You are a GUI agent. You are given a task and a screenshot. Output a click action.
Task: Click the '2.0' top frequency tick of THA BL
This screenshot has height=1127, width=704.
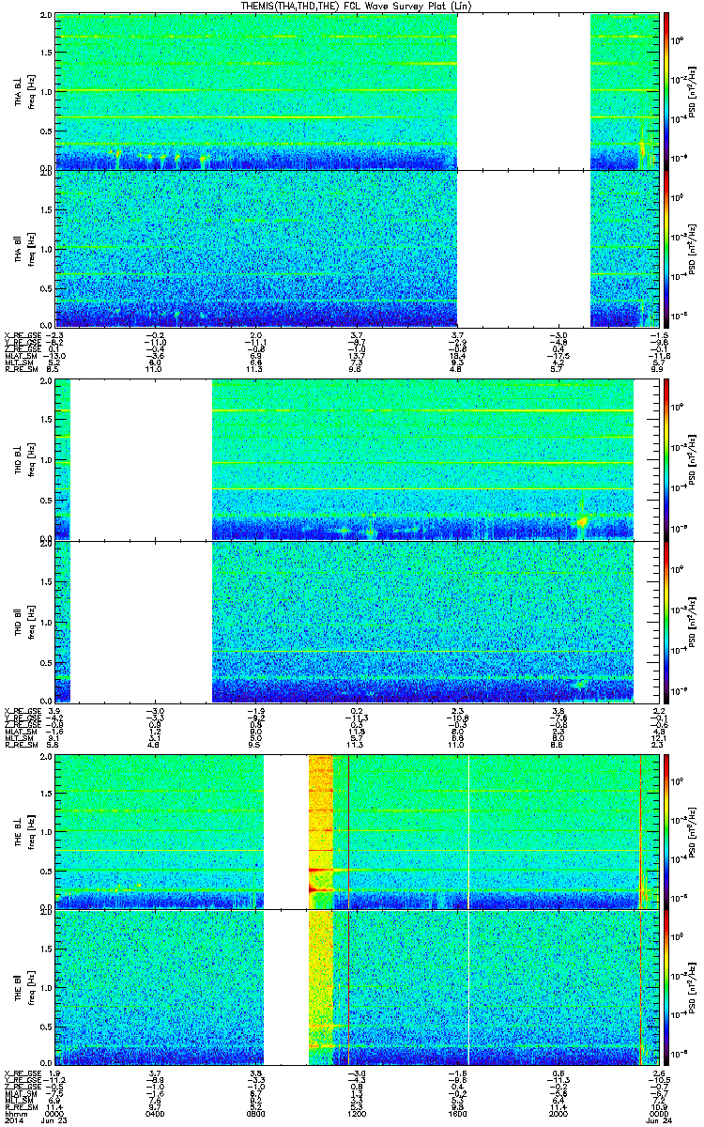47,17
